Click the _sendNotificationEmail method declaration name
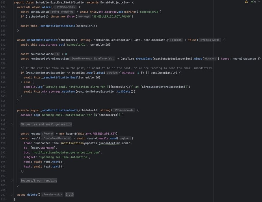Viewport: 262px width, 202px height. 59,110
